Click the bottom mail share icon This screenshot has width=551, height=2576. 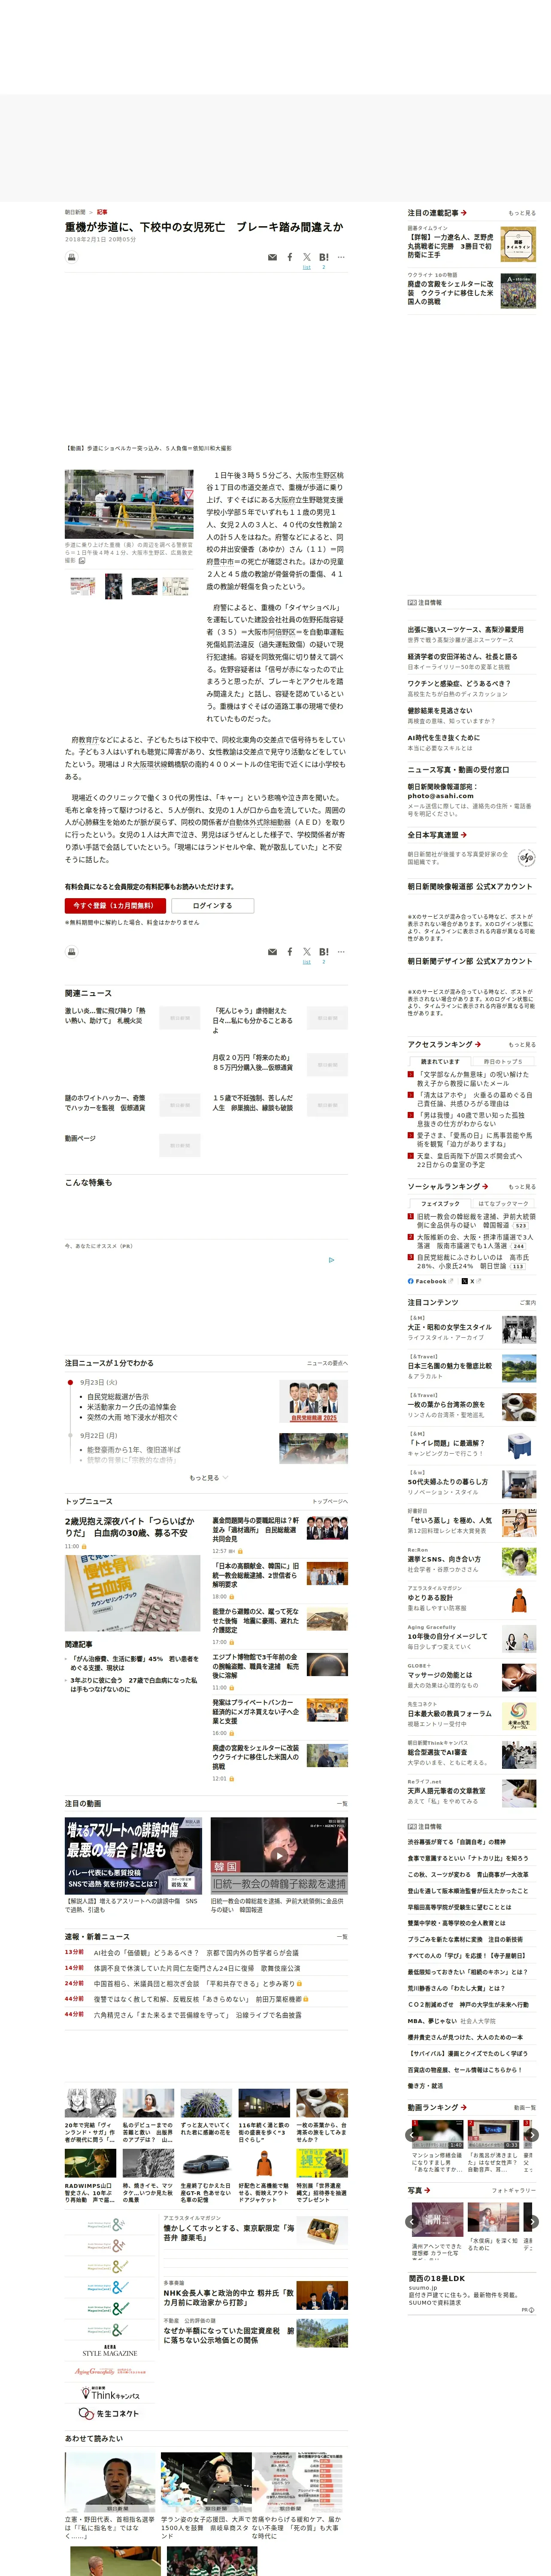click(x=272, y=952)
